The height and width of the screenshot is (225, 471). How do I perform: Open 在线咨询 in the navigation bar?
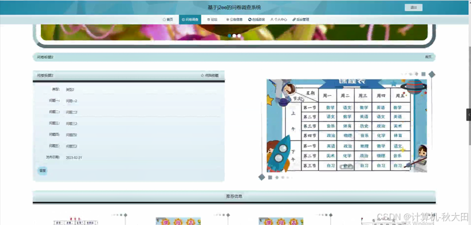pyautogui.click(x=256, y=20)
